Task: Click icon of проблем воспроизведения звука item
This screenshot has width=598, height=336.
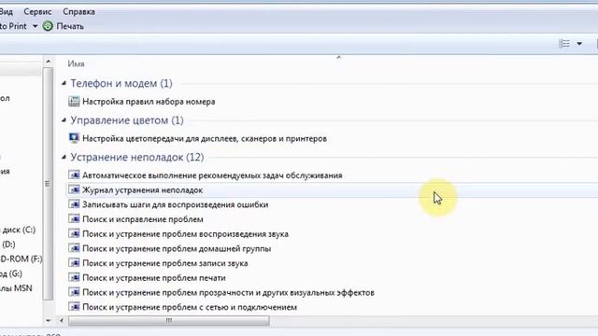Action: point(74,233)
